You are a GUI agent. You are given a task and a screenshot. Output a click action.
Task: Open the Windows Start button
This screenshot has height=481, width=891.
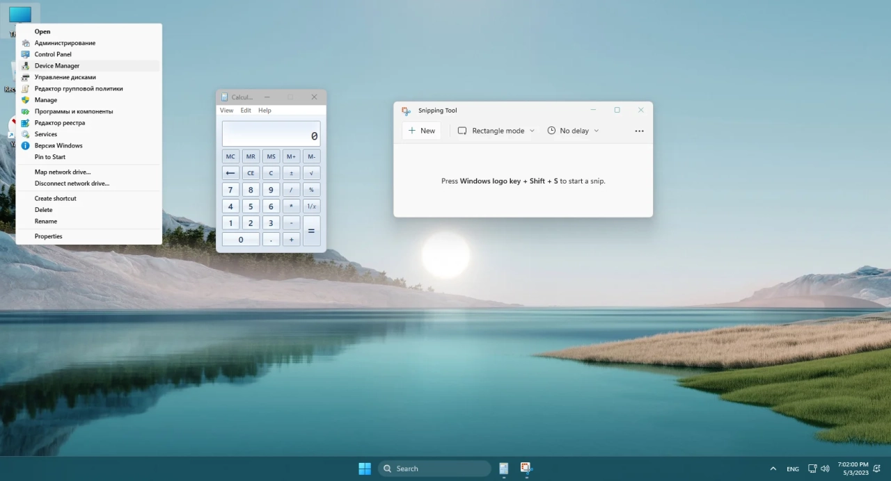[365, 468]
